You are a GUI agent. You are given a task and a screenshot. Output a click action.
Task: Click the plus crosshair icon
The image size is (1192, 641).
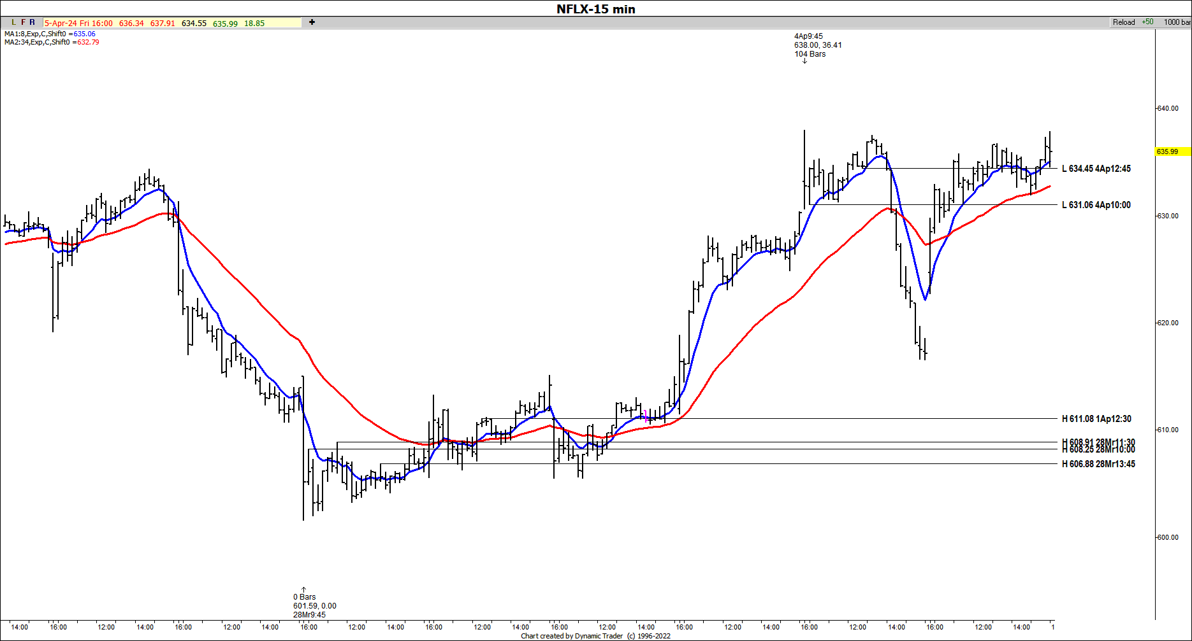coord(312,22)
